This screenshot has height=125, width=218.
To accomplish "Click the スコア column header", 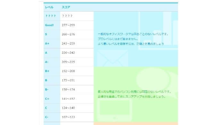I will (x=66, y=7).
